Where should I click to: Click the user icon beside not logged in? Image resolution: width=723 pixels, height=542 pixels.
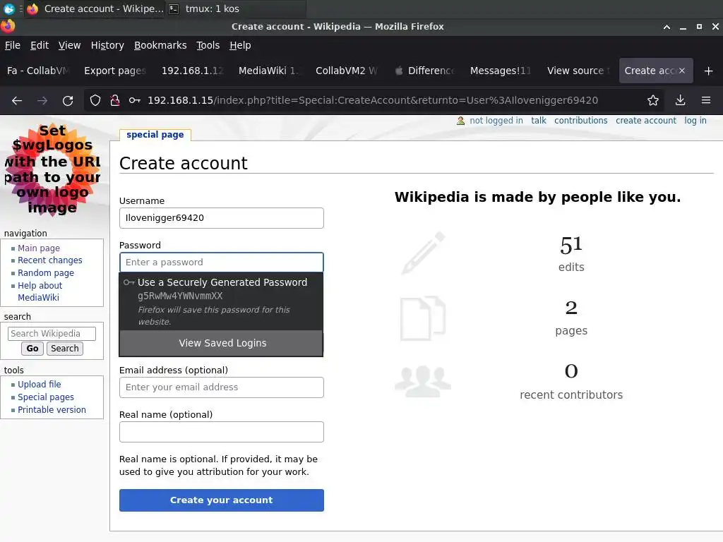tap(460, 121)
